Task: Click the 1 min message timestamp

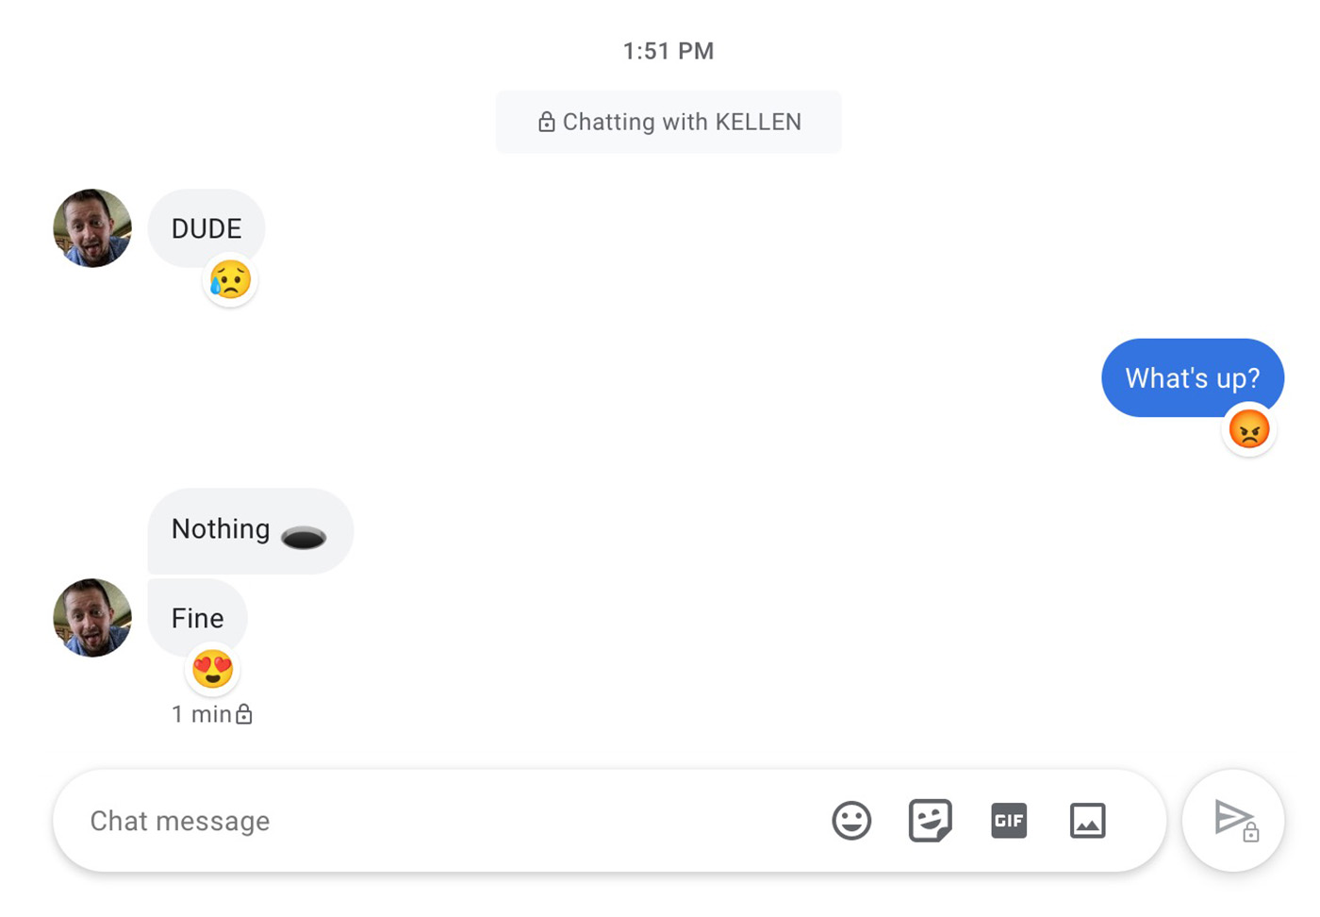Action: point(201,714)
